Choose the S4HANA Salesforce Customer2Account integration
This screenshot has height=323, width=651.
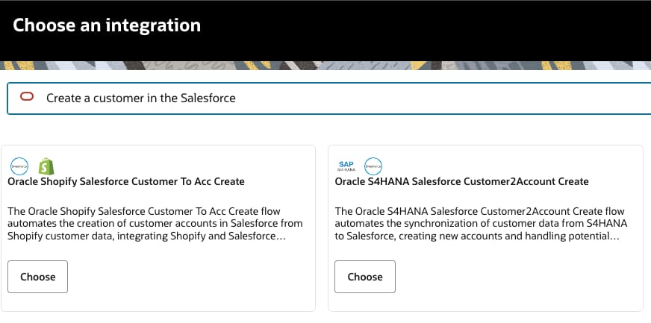point(365,277)
